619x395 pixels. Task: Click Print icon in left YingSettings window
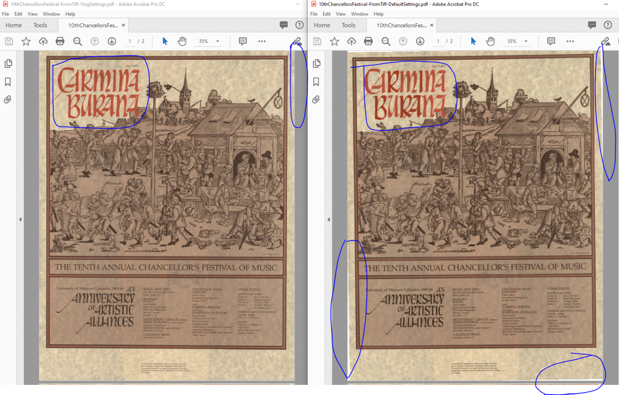coord(60,41)
